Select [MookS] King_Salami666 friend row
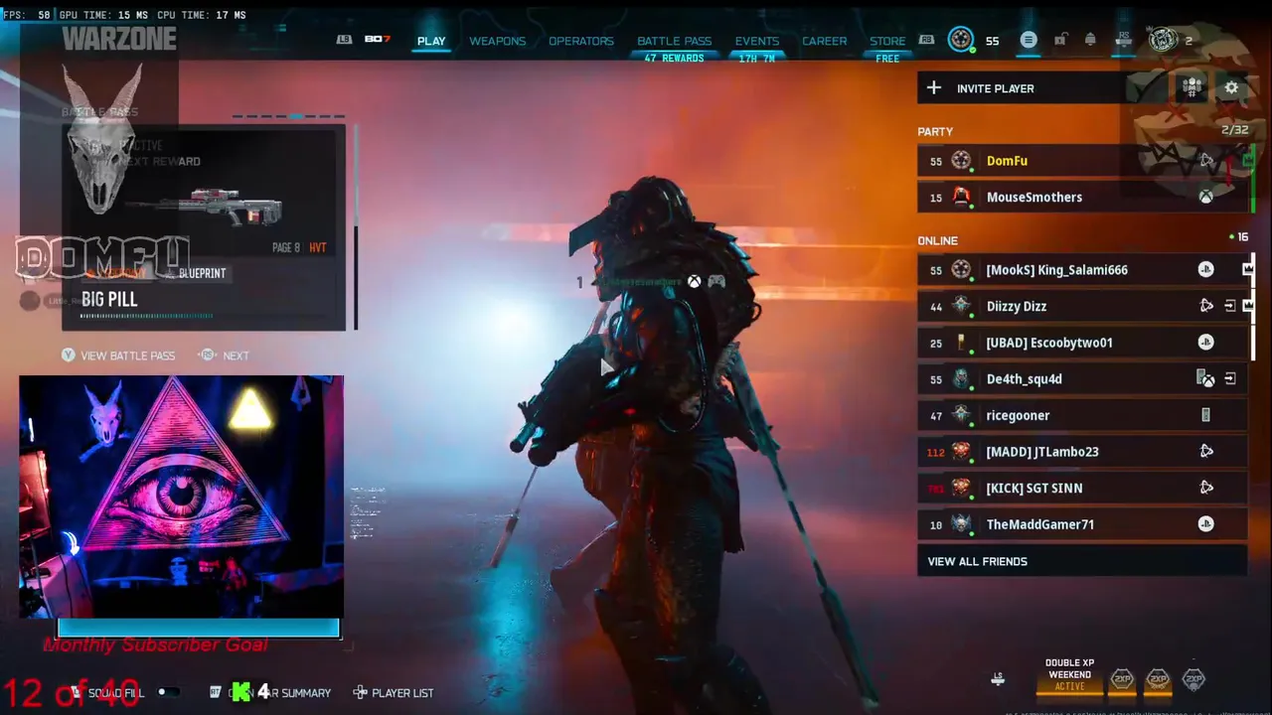This screenshot has width=1272, height=715. pos(1082,269)
